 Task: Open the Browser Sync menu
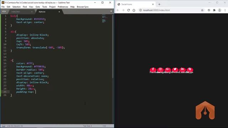pyautogui.click(x=83, y=7)
